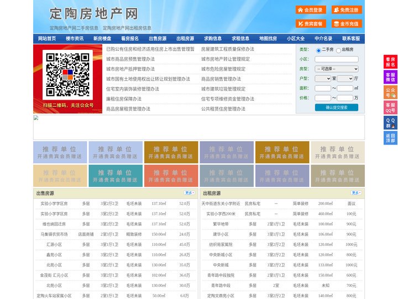The height and width of the screenshot is (299, 398).
Task: Open the 廉租住房保障办法 link
Action: click(124, 99)
